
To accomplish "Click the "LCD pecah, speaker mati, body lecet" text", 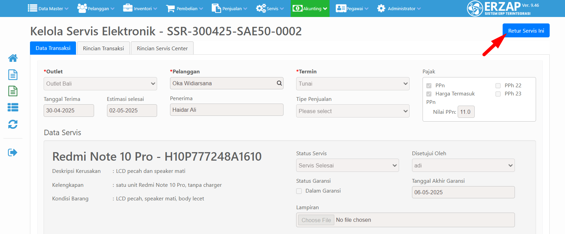I will (160, 199).
